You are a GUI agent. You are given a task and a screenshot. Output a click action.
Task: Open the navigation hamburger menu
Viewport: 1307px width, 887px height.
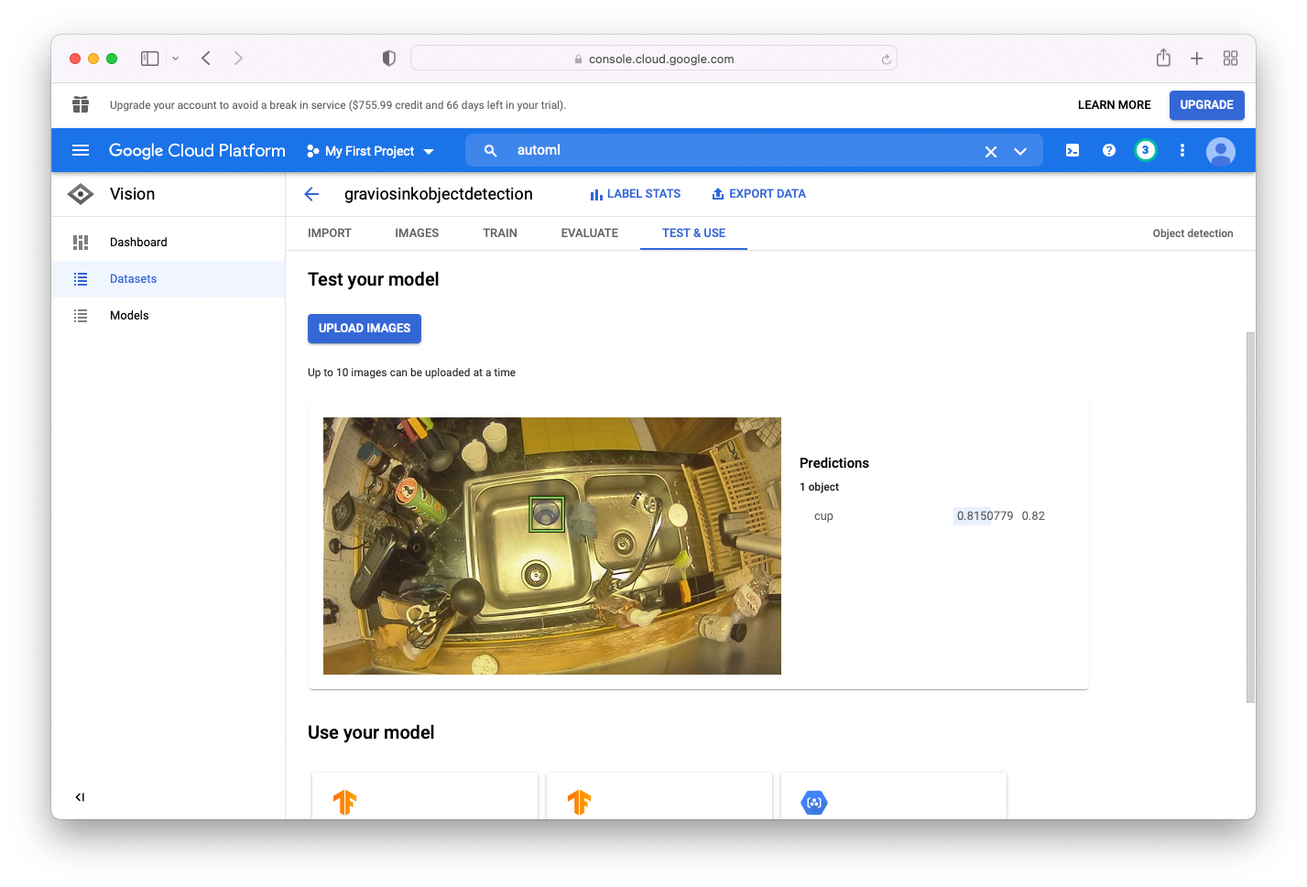(x=80, y=150)
